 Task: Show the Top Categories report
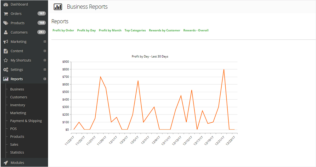pyautogui.click(x=135, y=31)
